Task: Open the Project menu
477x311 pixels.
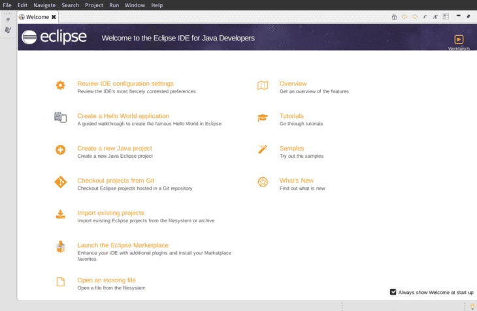Action: tap(94, 5)
